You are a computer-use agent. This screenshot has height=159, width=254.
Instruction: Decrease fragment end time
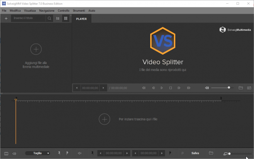click(135, 153)
